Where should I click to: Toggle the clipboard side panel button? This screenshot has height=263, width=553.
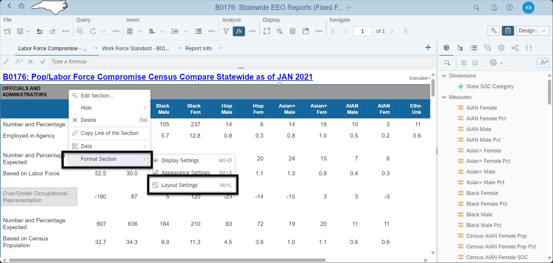coord(508,31)
